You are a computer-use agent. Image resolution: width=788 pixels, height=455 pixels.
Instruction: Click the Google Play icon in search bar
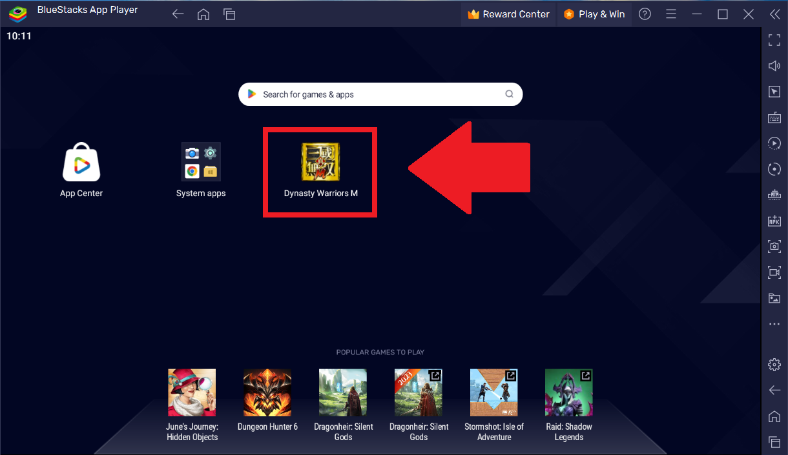(x=252, y=94)
